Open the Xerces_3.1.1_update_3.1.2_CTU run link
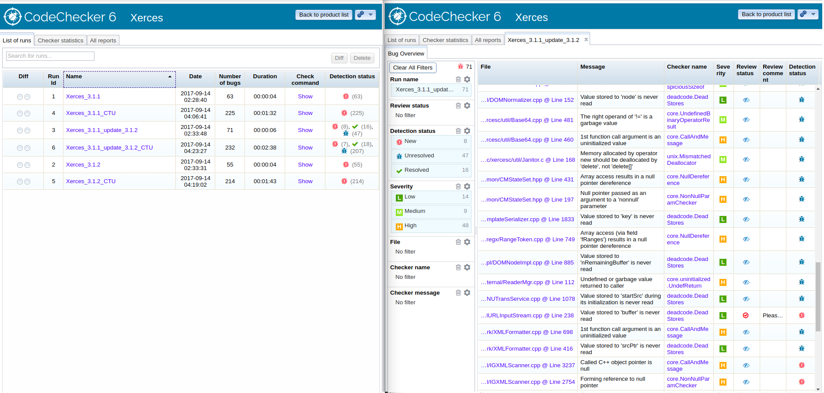The image size is (824, 393). (109, 148)
